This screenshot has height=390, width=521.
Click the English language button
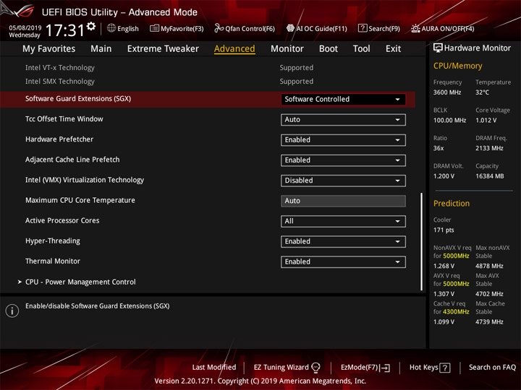point(128,28)
